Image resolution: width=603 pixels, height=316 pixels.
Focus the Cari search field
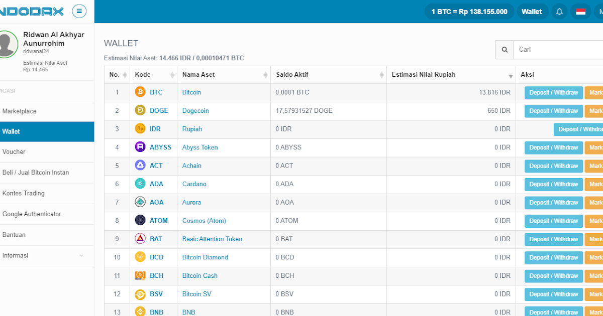point(558,50)
